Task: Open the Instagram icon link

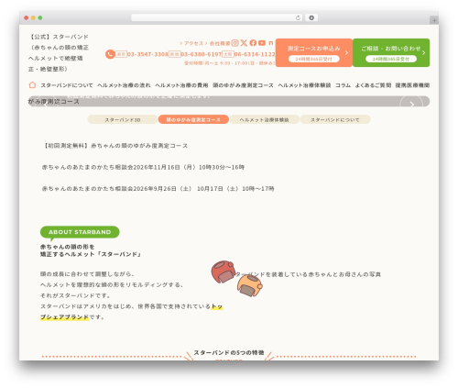Action: 234,43
